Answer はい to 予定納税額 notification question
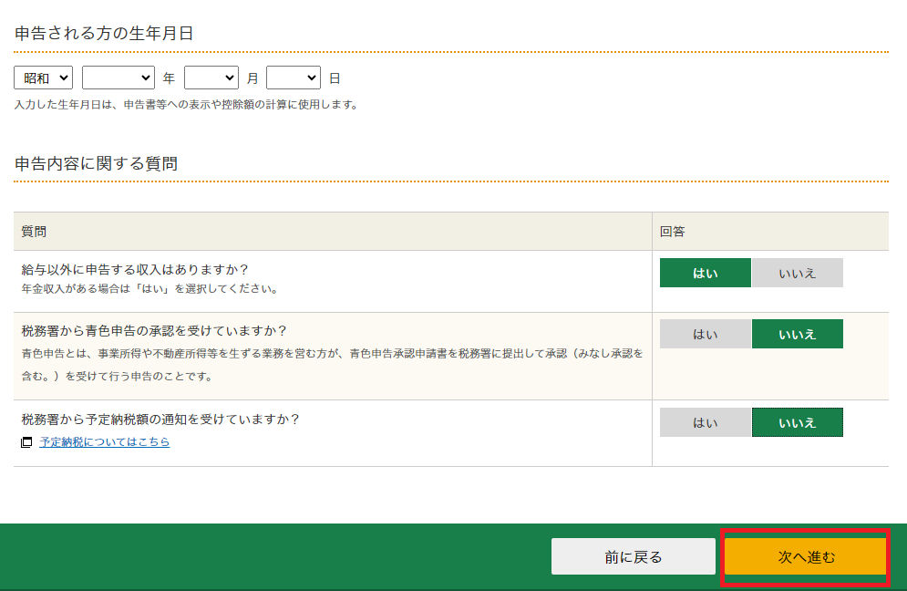Viewport: 907px width, 591px height. (705, 422)
